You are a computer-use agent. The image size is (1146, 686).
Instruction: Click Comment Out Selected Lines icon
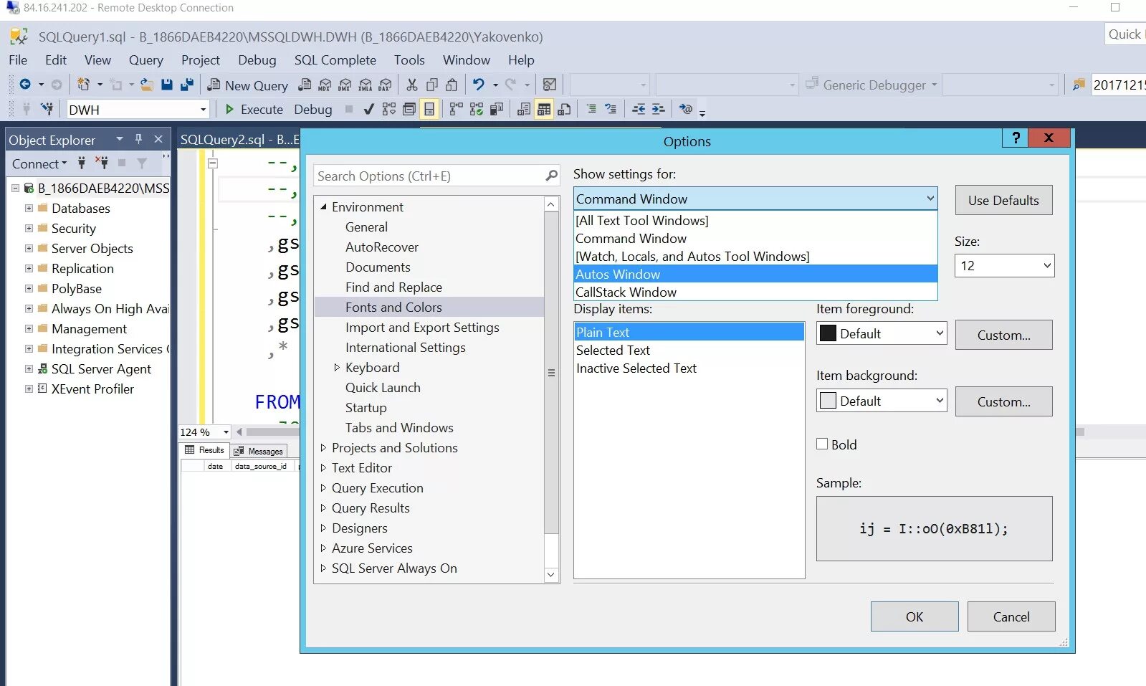point(591,109)
